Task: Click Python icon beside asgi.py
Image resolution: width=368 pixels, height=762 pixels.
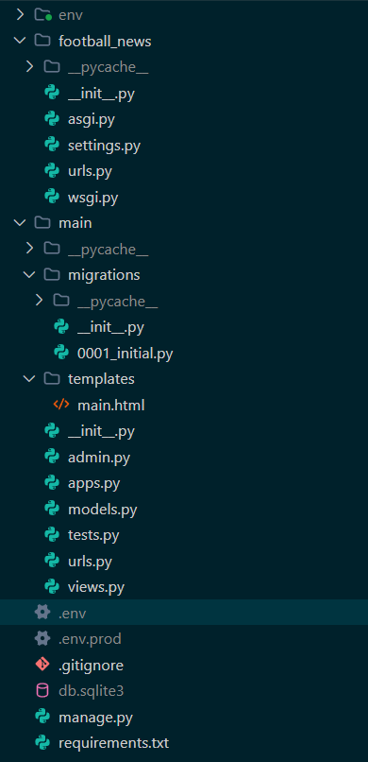Action: coord(52,118)
